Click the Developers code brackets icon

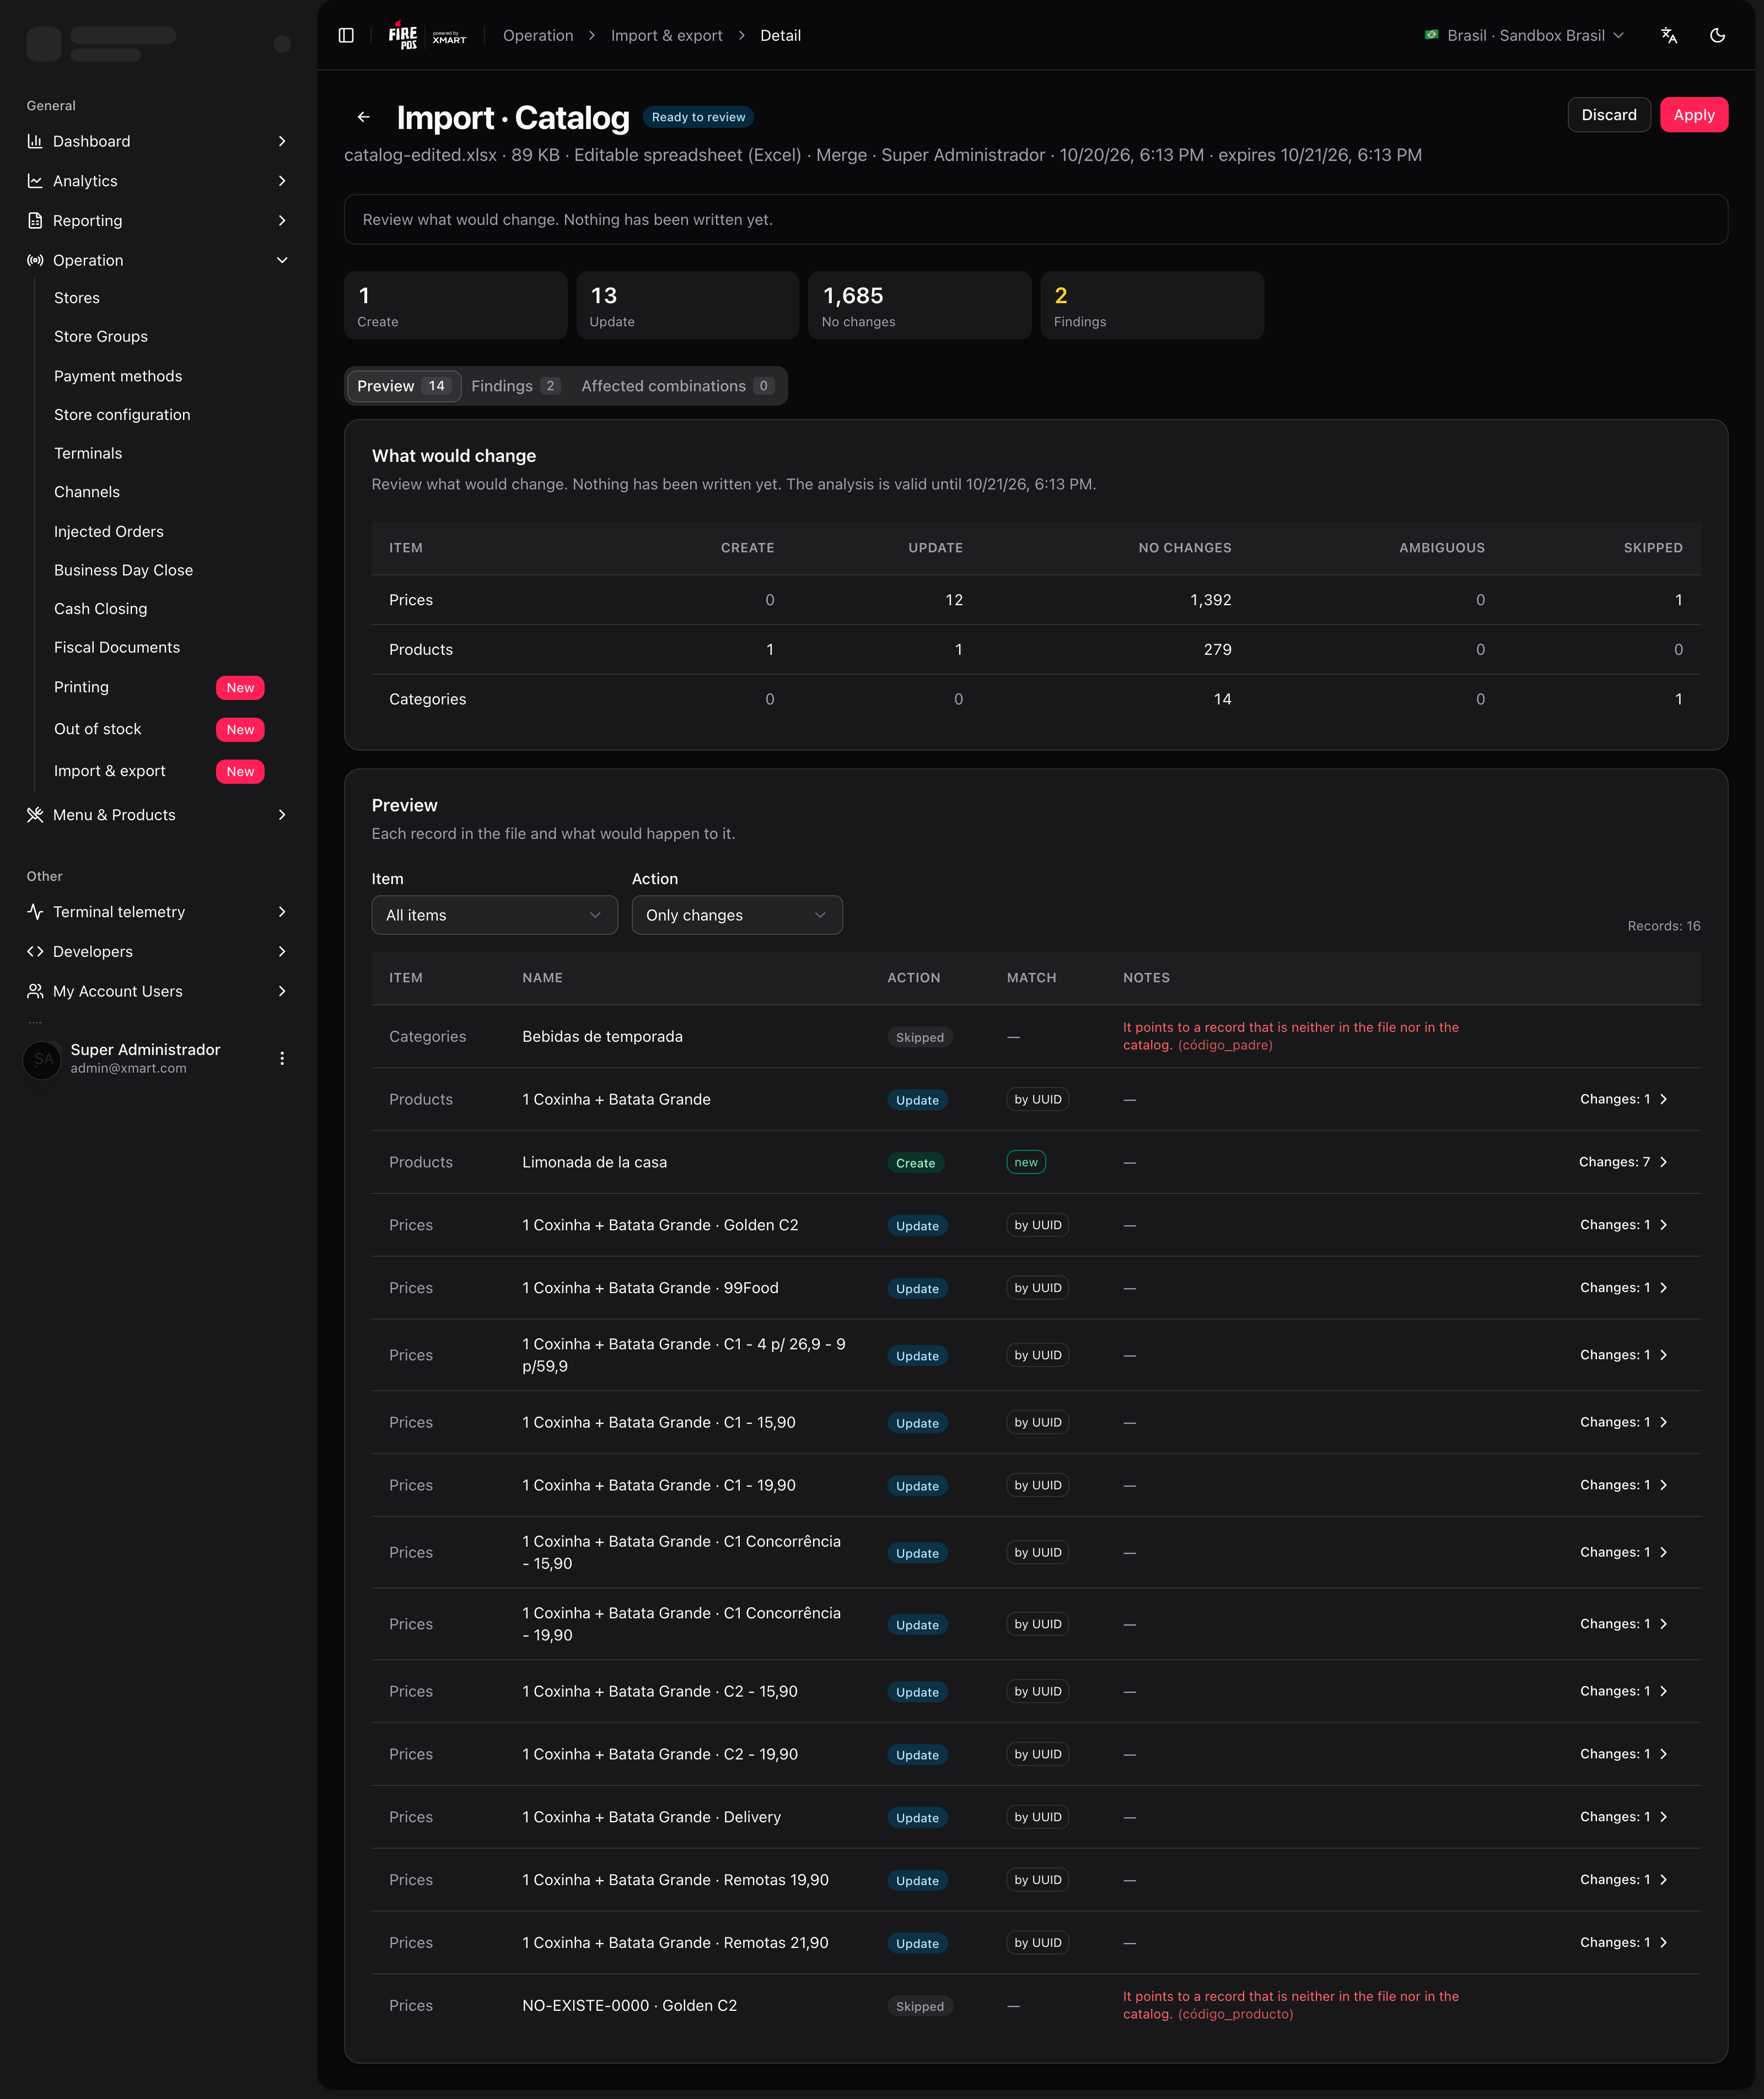[35, 952]
